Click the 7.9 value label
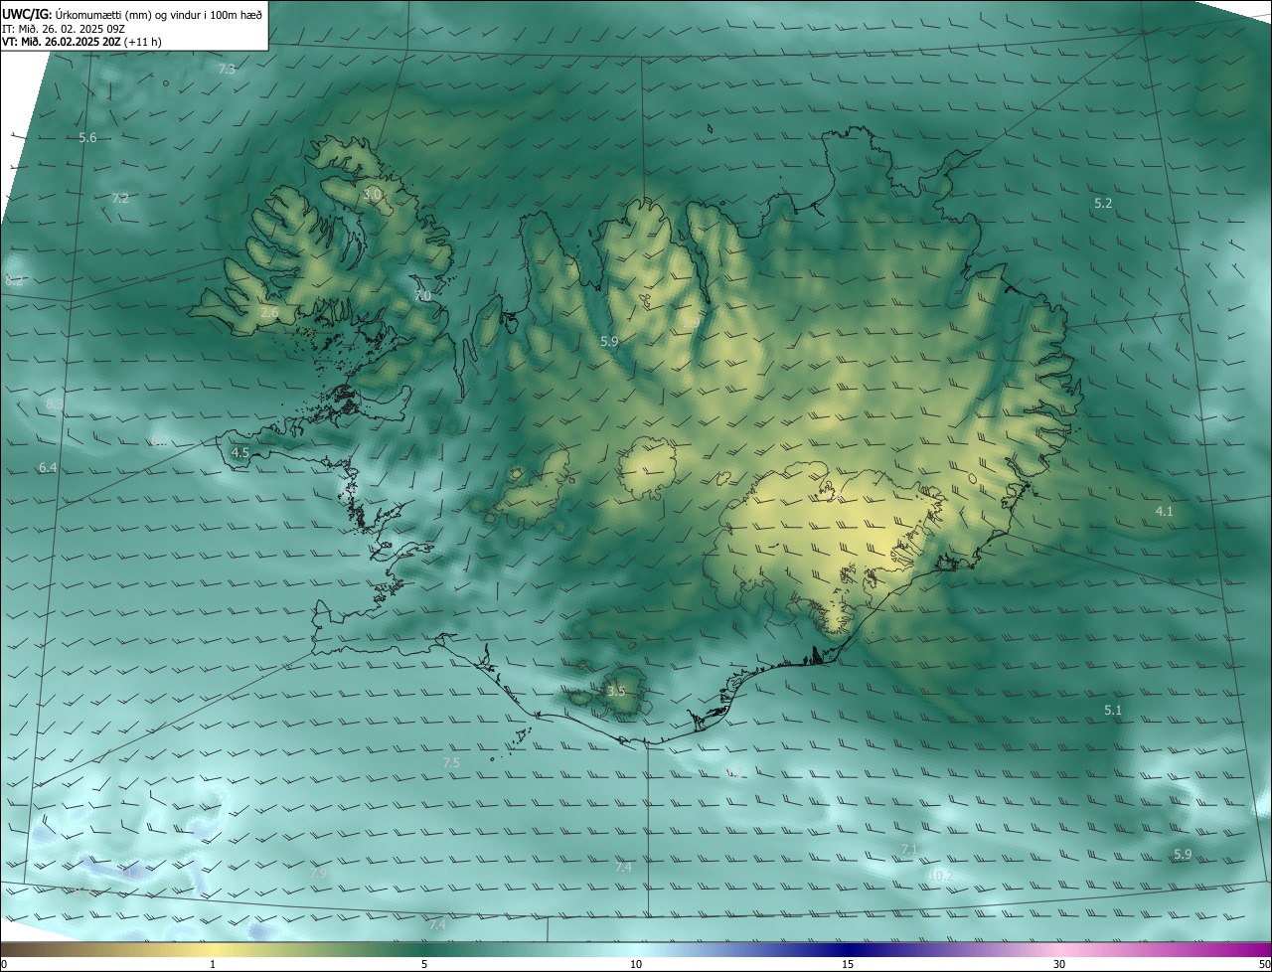 (318, 872)
